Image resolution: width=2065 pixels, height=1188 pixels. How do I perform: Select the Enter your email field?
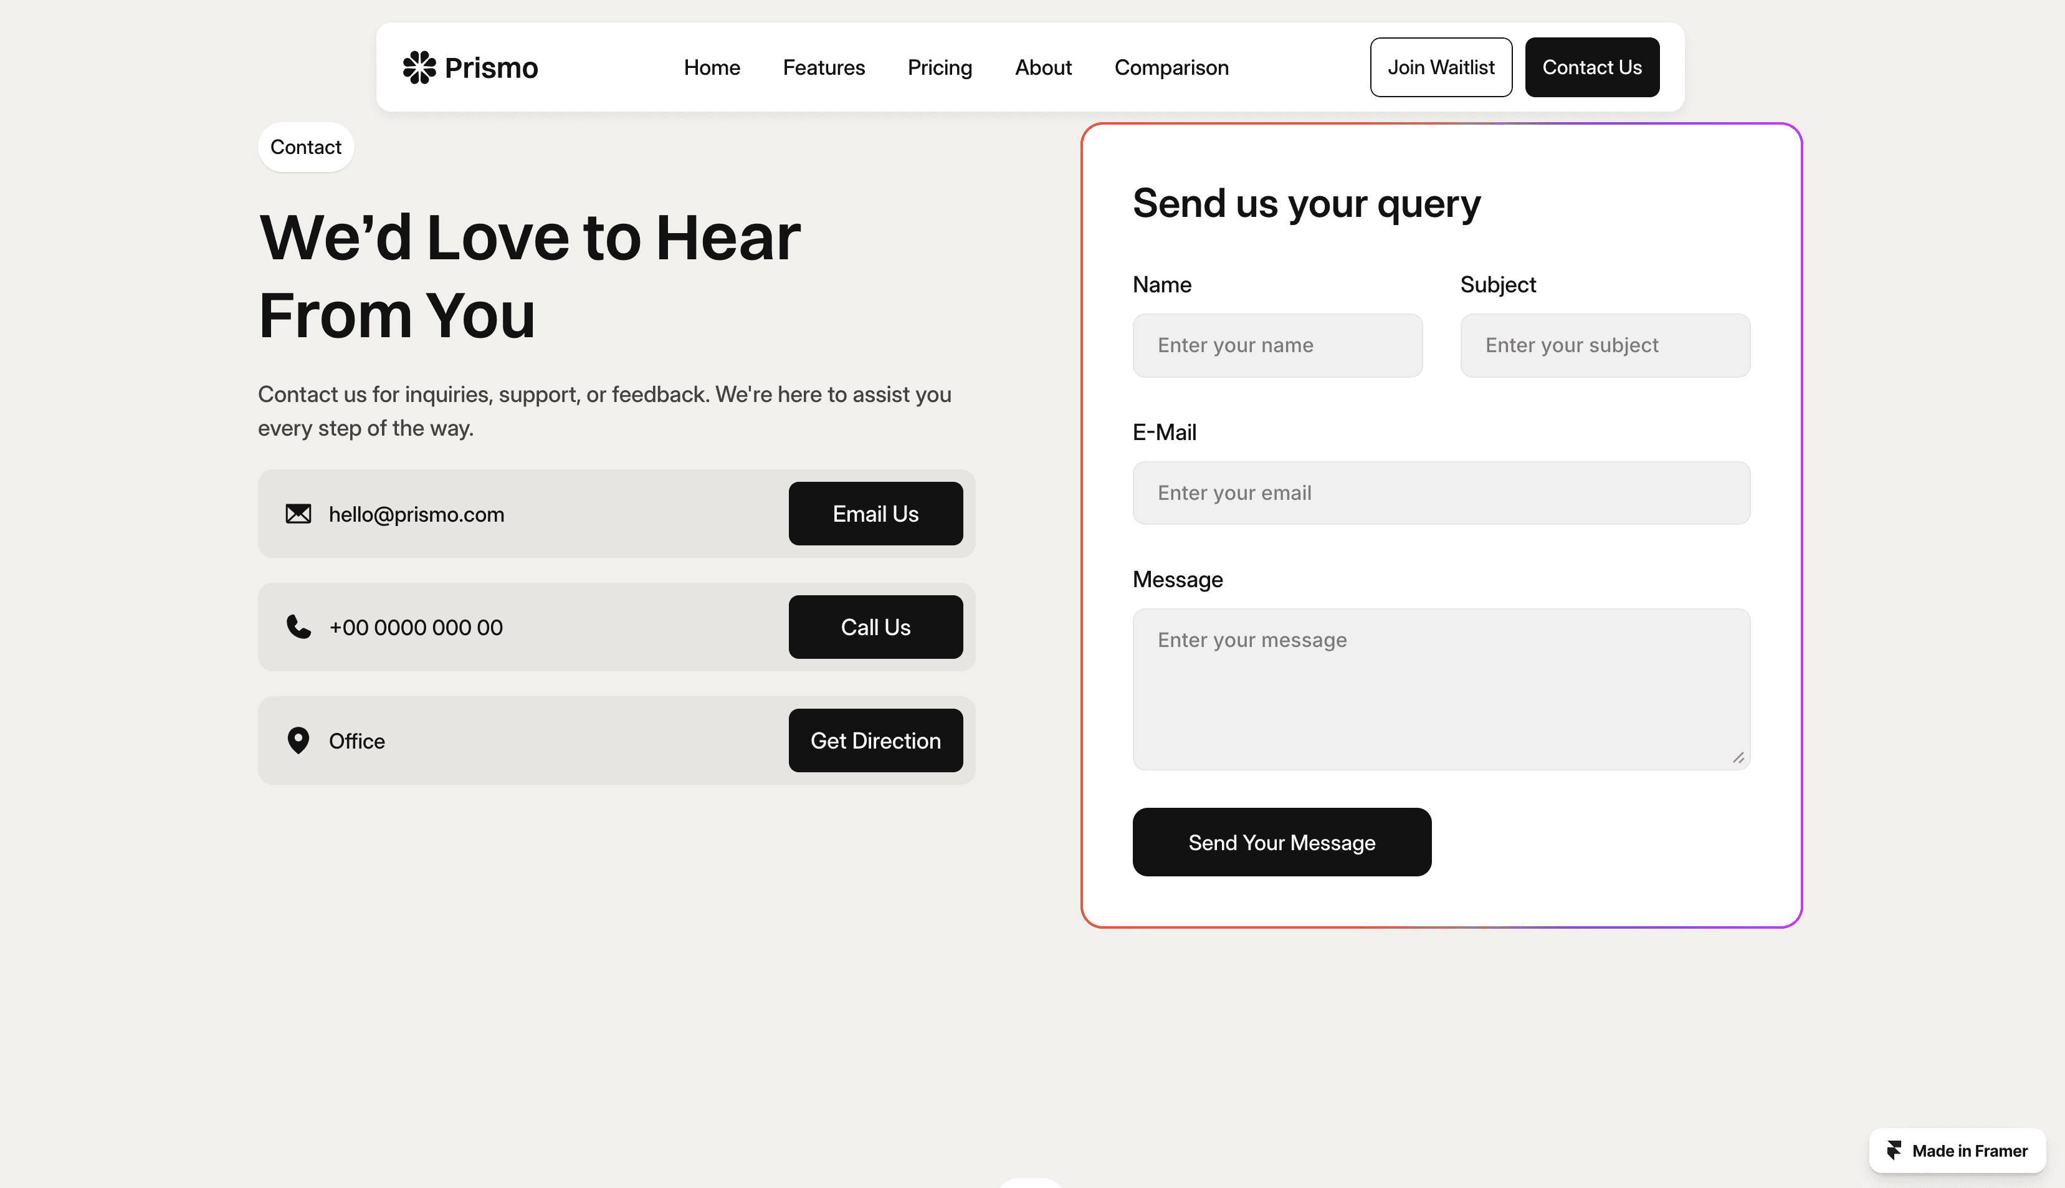pos(1440,493)
